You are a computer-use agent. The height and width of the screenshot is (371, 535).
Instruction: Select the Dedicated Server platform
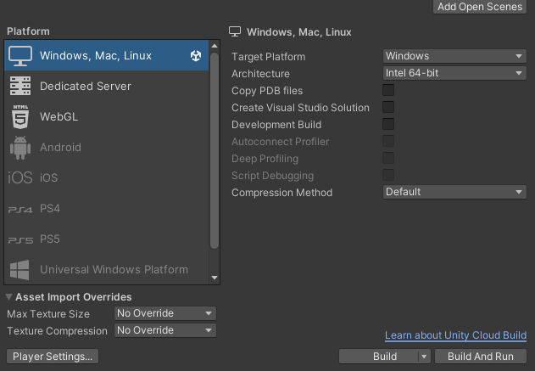(107, 86)
